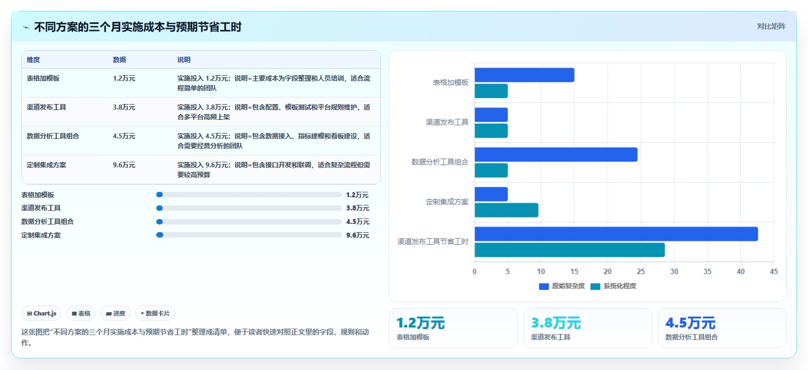Click the blue 原始复杂度 bar for 表格加模板
The image size is (808, 370).
pyautogui.click(x=524, y=75)
